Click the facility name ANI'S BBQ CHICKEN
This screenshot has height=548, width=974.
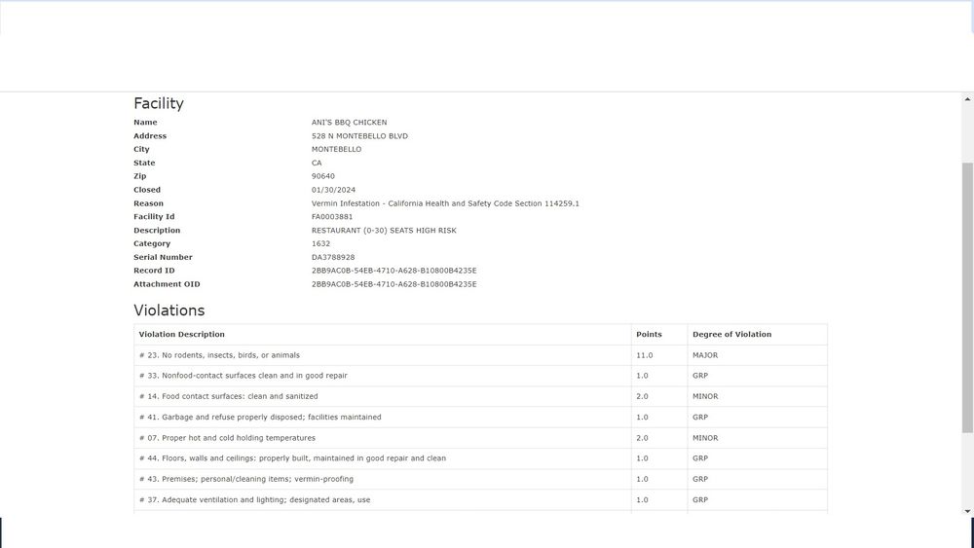349,123
